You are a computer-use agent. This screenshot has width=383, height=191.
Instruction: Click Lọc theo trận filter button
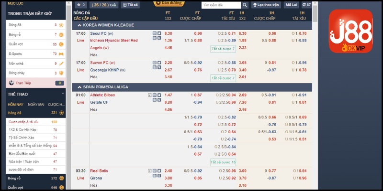click(266, 5)
